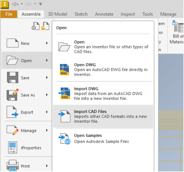This screenshot has height=172, width=184.
Task: Click 'Imports other CAD formats' description text
Action: 110,119
